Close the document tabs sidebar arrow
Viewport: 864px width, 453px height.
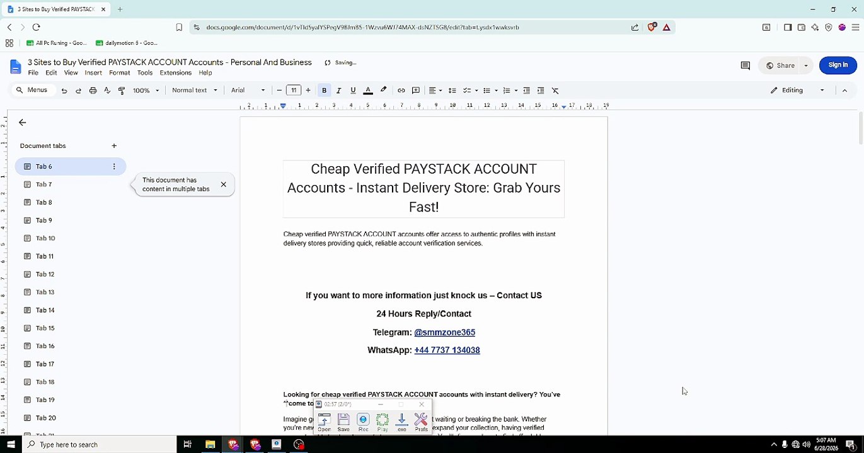23,123
